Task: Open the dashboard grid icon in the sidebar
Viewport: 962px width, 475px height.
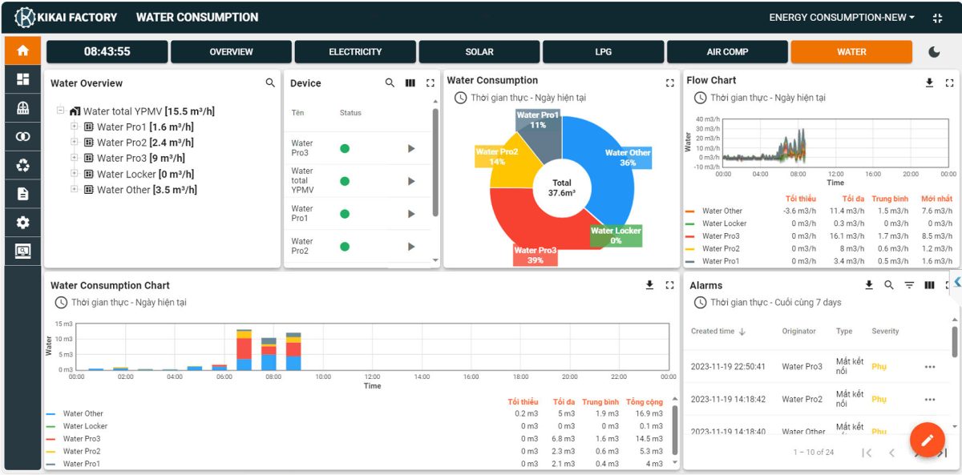Action: (22, 79)
